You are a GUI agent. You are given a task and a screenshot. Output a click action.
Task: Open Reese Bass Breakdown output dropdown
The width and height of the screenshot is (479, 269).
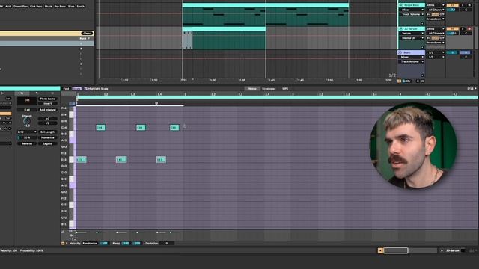pyautogui.click(x=436, y=19)
